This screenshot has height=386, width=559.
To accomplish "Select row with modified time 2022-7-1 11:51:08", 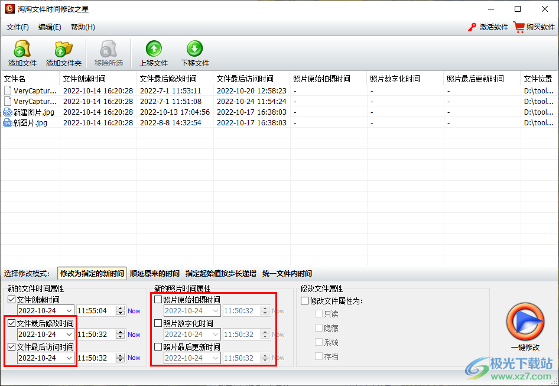I will click(x=279, y=102).
